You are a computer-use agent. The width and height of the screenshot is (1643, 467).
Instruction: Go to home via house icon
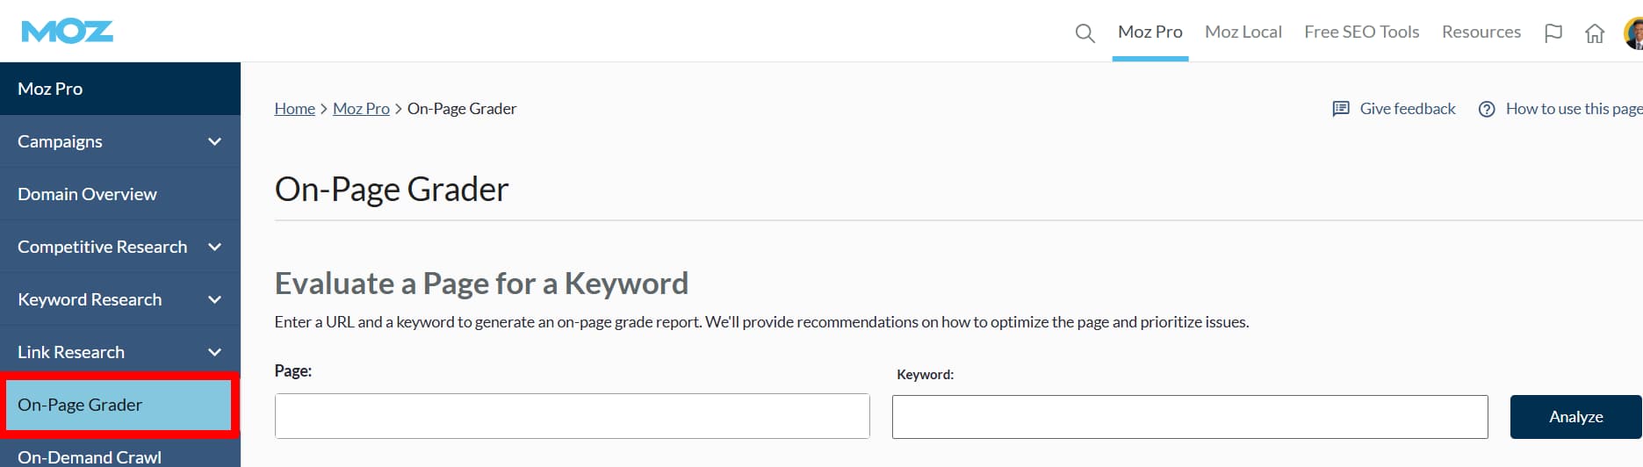point(1594,33)
